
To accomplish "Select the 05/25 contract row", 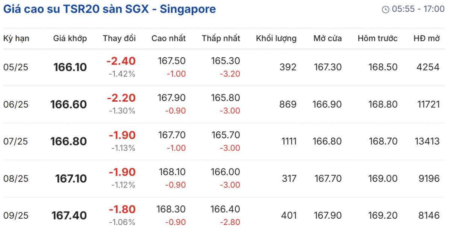I will click(16, 67).
